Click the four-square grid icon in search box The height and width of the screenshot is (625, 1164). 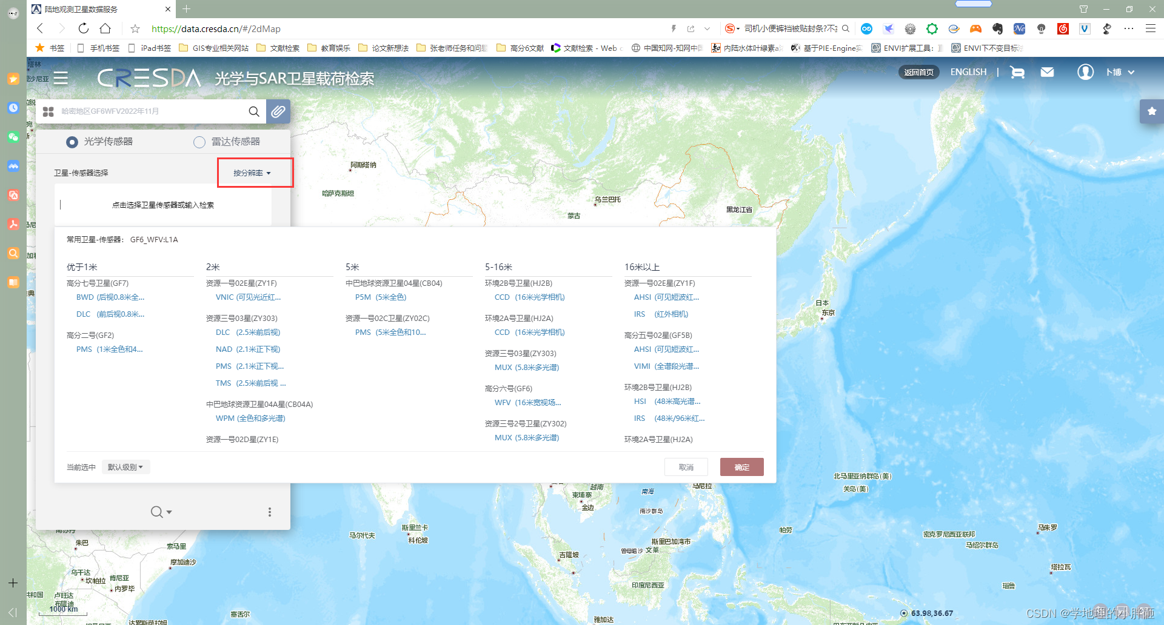pos(48,111)
